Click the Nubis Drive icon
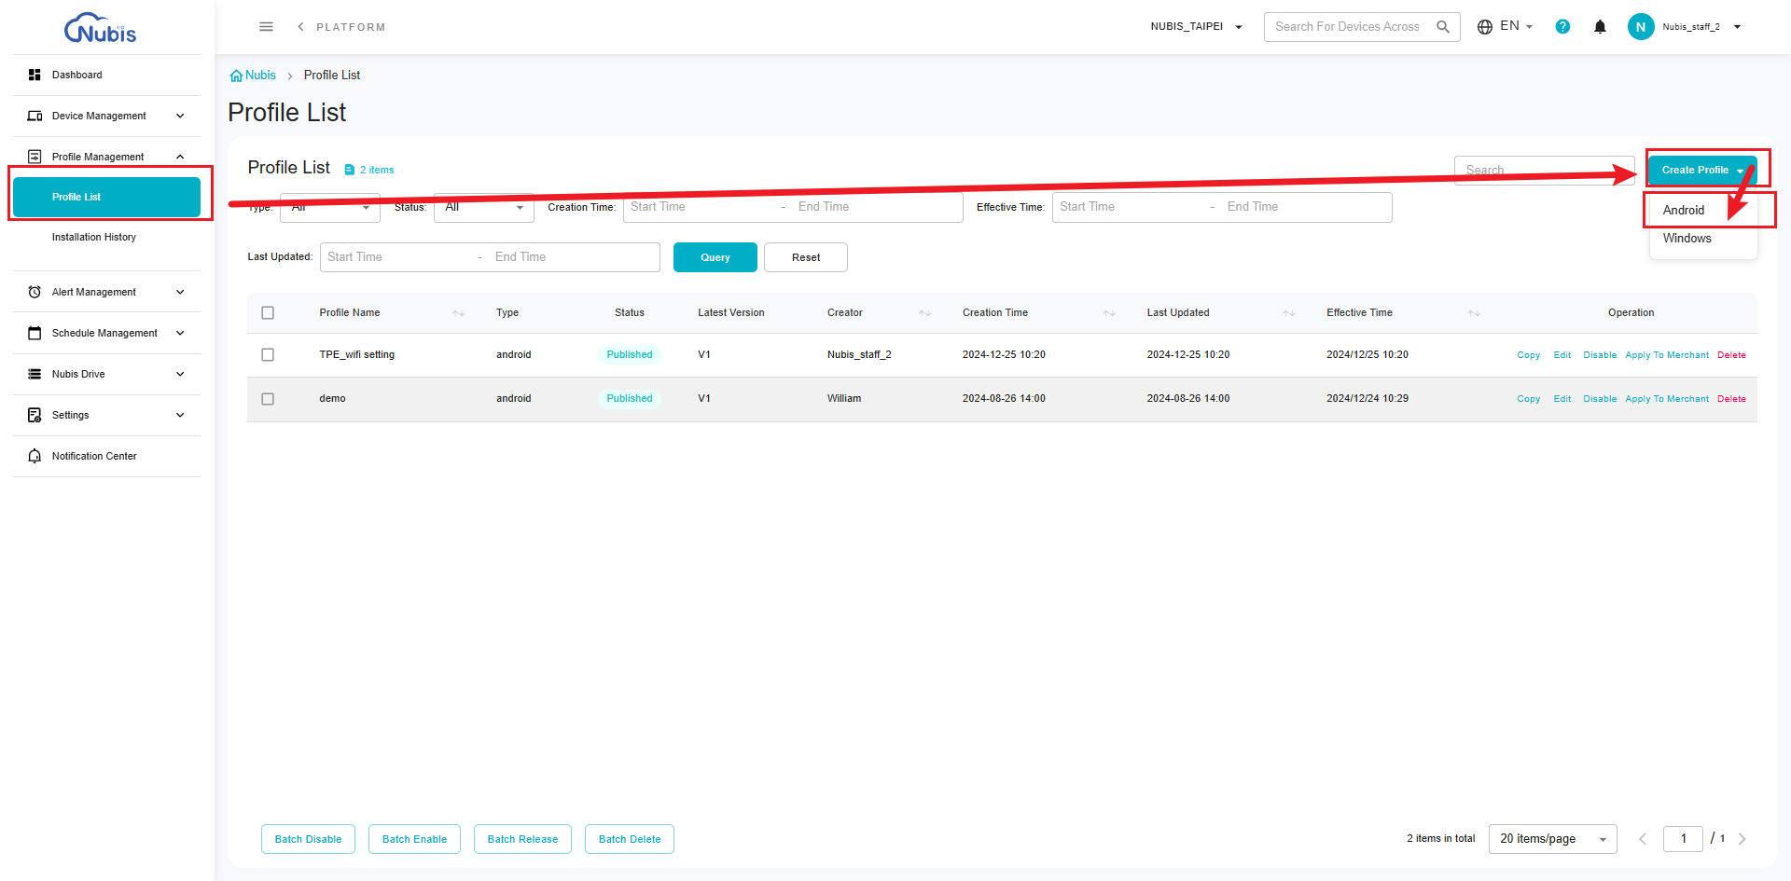The width and height of the screenshot is (1791, 881). [x=35, y=374]
